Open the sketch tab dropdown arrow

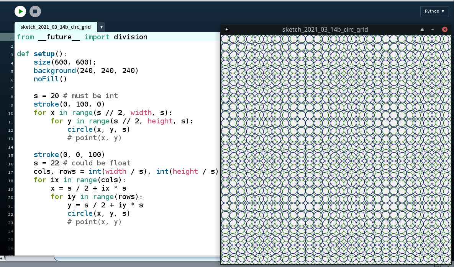101,27
